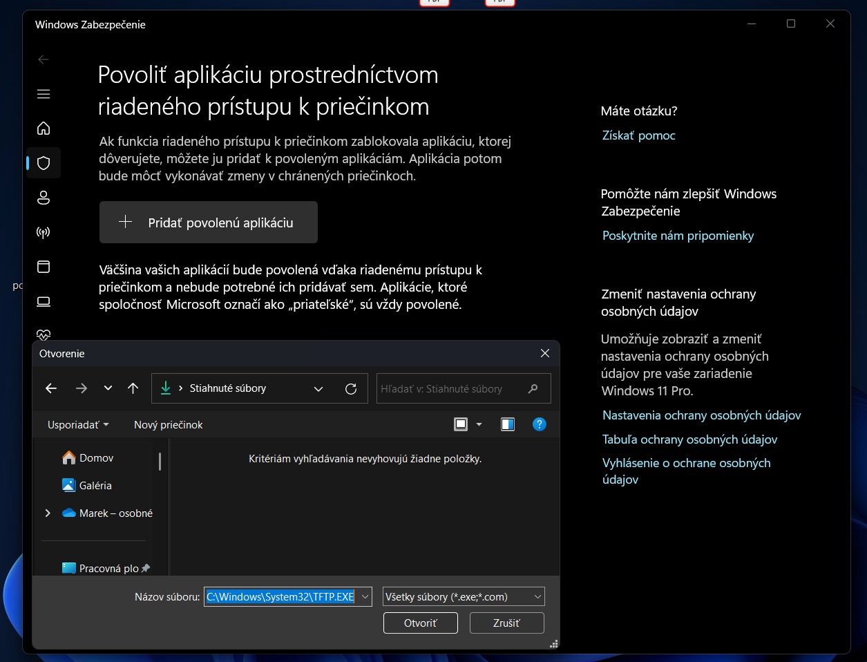Navigate forward in Otvorenie dialog
Screen dimensions: 867x662
click(82, 388)
